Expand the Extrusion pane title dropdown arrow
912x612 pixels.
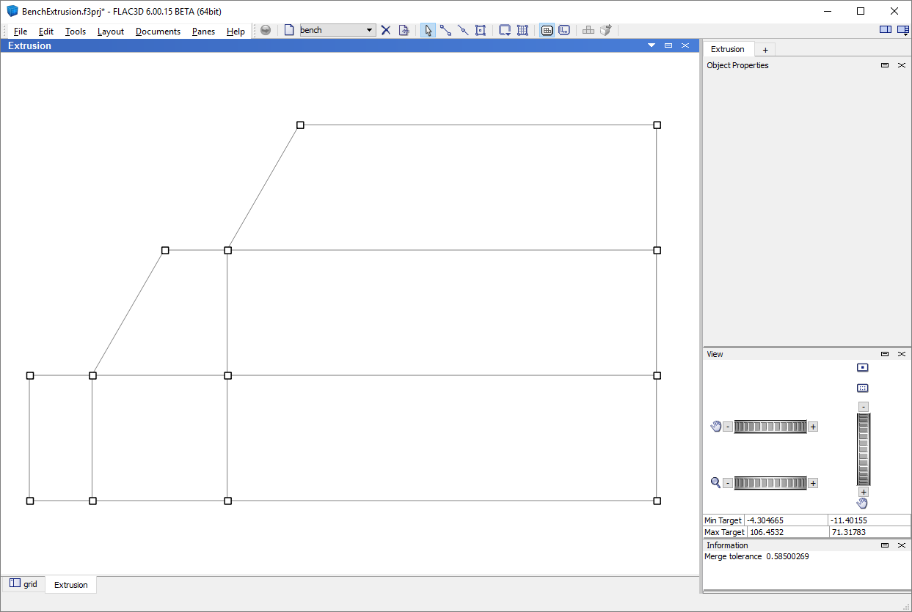651,45
